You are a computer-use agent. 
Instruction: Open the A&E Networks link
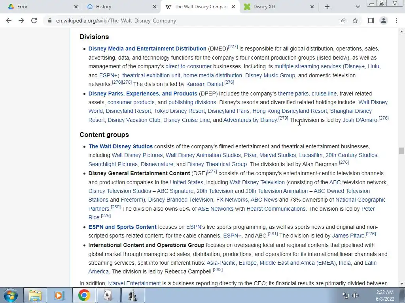pos(216,209)
